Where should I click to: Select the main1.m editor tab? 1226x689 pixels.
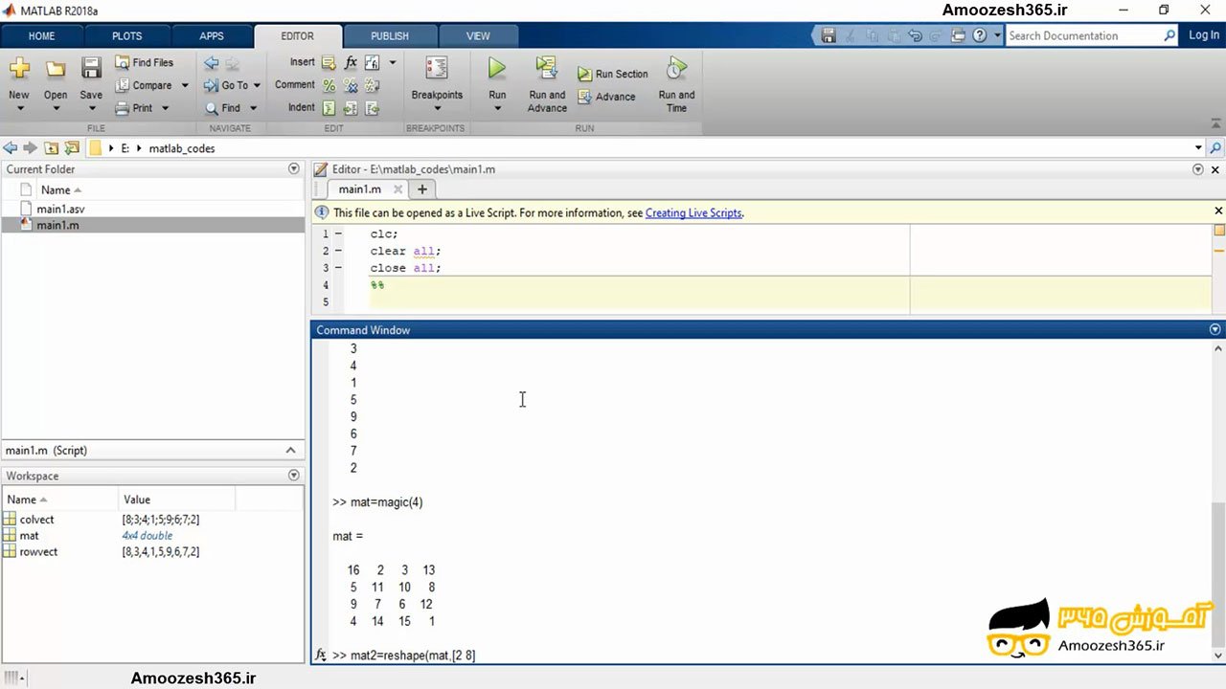pos(360,189)
